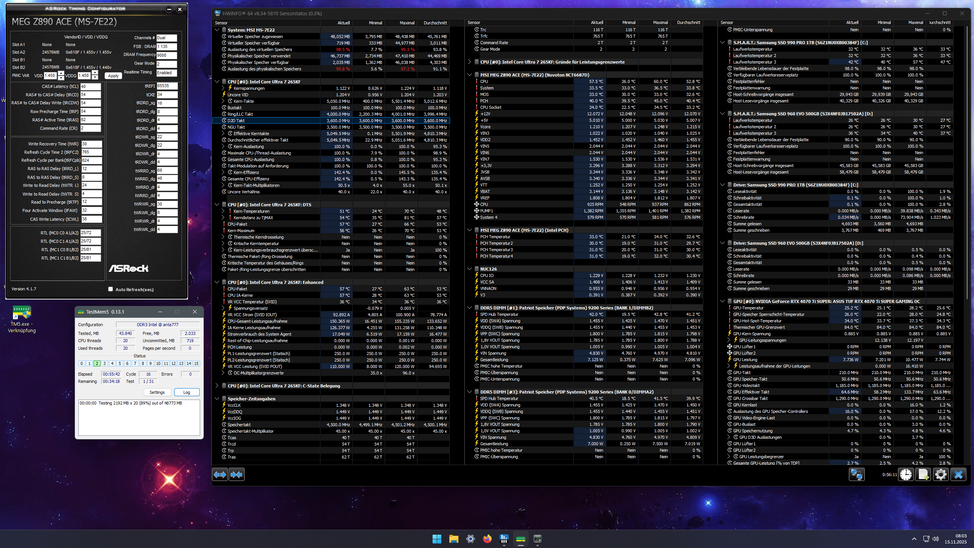Screen dimensions: 974x548
Task: Collapse System: MSI MS-7E22 sensor group
Action: click(217, 30)
